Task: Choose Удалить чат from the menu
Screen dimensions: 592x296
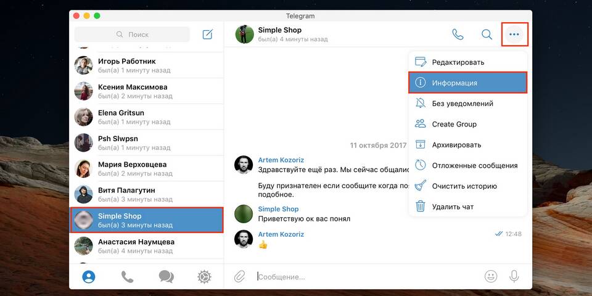Action: click(x=467, y=207)
